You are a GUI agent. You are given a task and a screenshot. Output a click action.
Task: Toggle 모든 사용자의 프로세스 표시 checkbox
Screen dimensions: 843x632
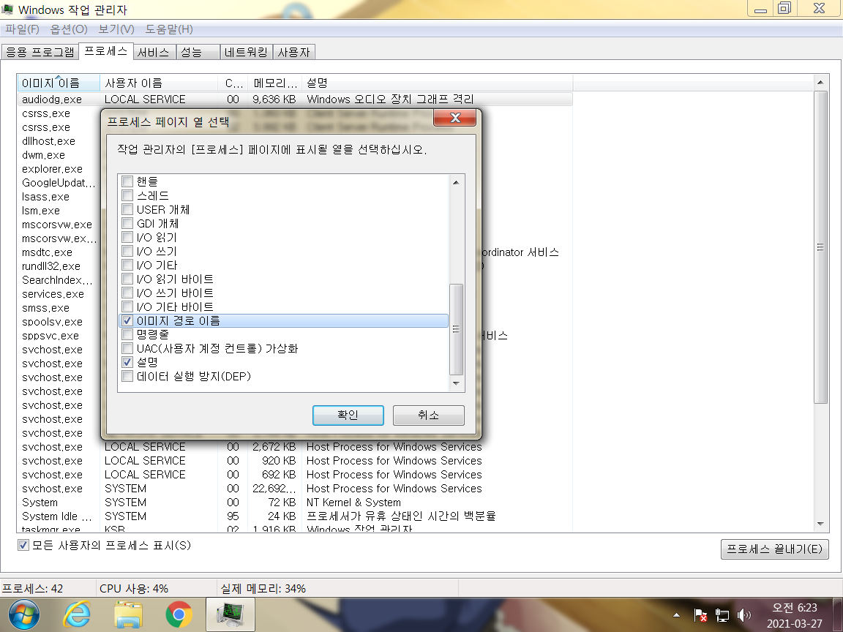[x=23, y=546]
